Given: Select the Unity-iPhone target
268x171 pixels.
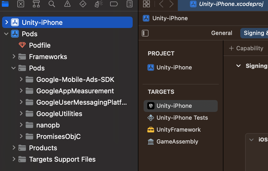Looking at the screenshot, I should [x=180, y=106].
